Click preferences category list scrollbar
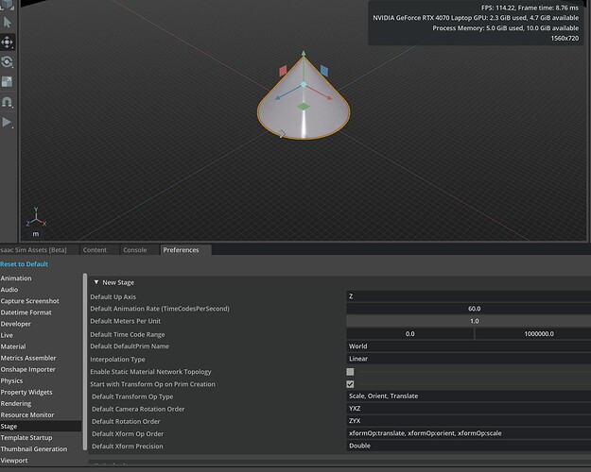Screen dimensions: 591x472 [x=85, y=362]
